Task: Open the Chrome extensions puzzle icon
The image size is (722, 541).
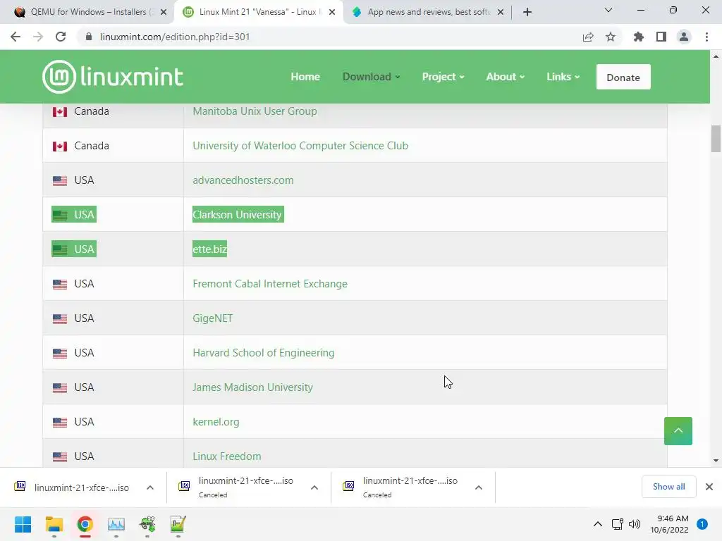Action: [x=638, y=37]
